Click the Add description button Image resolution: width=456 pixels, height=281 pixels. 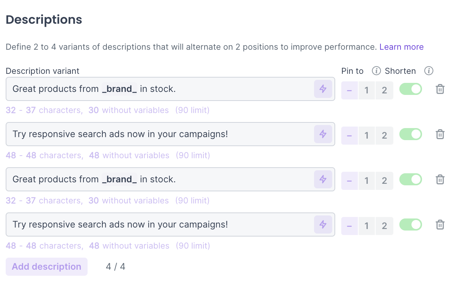(46, 267)
